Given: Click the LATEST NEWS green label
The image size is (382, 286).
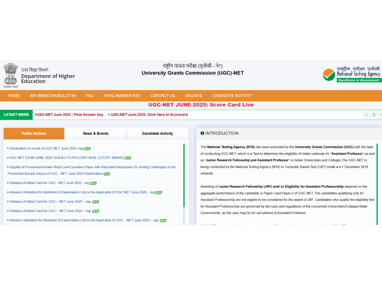Looking at the screenshot, I should tap(16, 115).
